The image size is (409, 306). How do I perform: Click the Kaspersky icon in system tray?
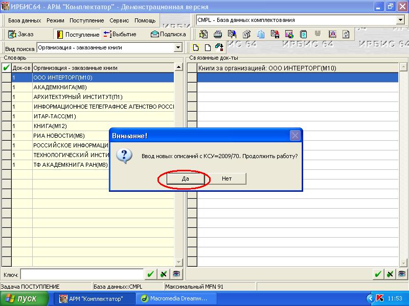[x=379, y=298]
